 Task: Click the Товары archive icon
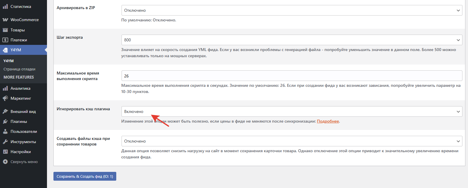click(5, 30)
